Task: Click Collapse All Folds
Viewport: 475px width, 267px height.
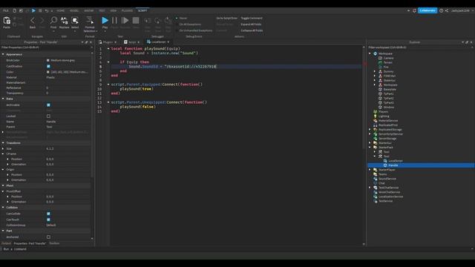Action: (252, 30)
